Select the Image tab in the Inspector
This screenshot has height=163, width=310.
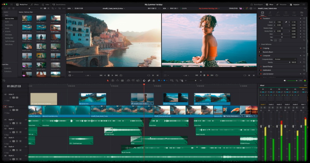(x=294, y=13)
